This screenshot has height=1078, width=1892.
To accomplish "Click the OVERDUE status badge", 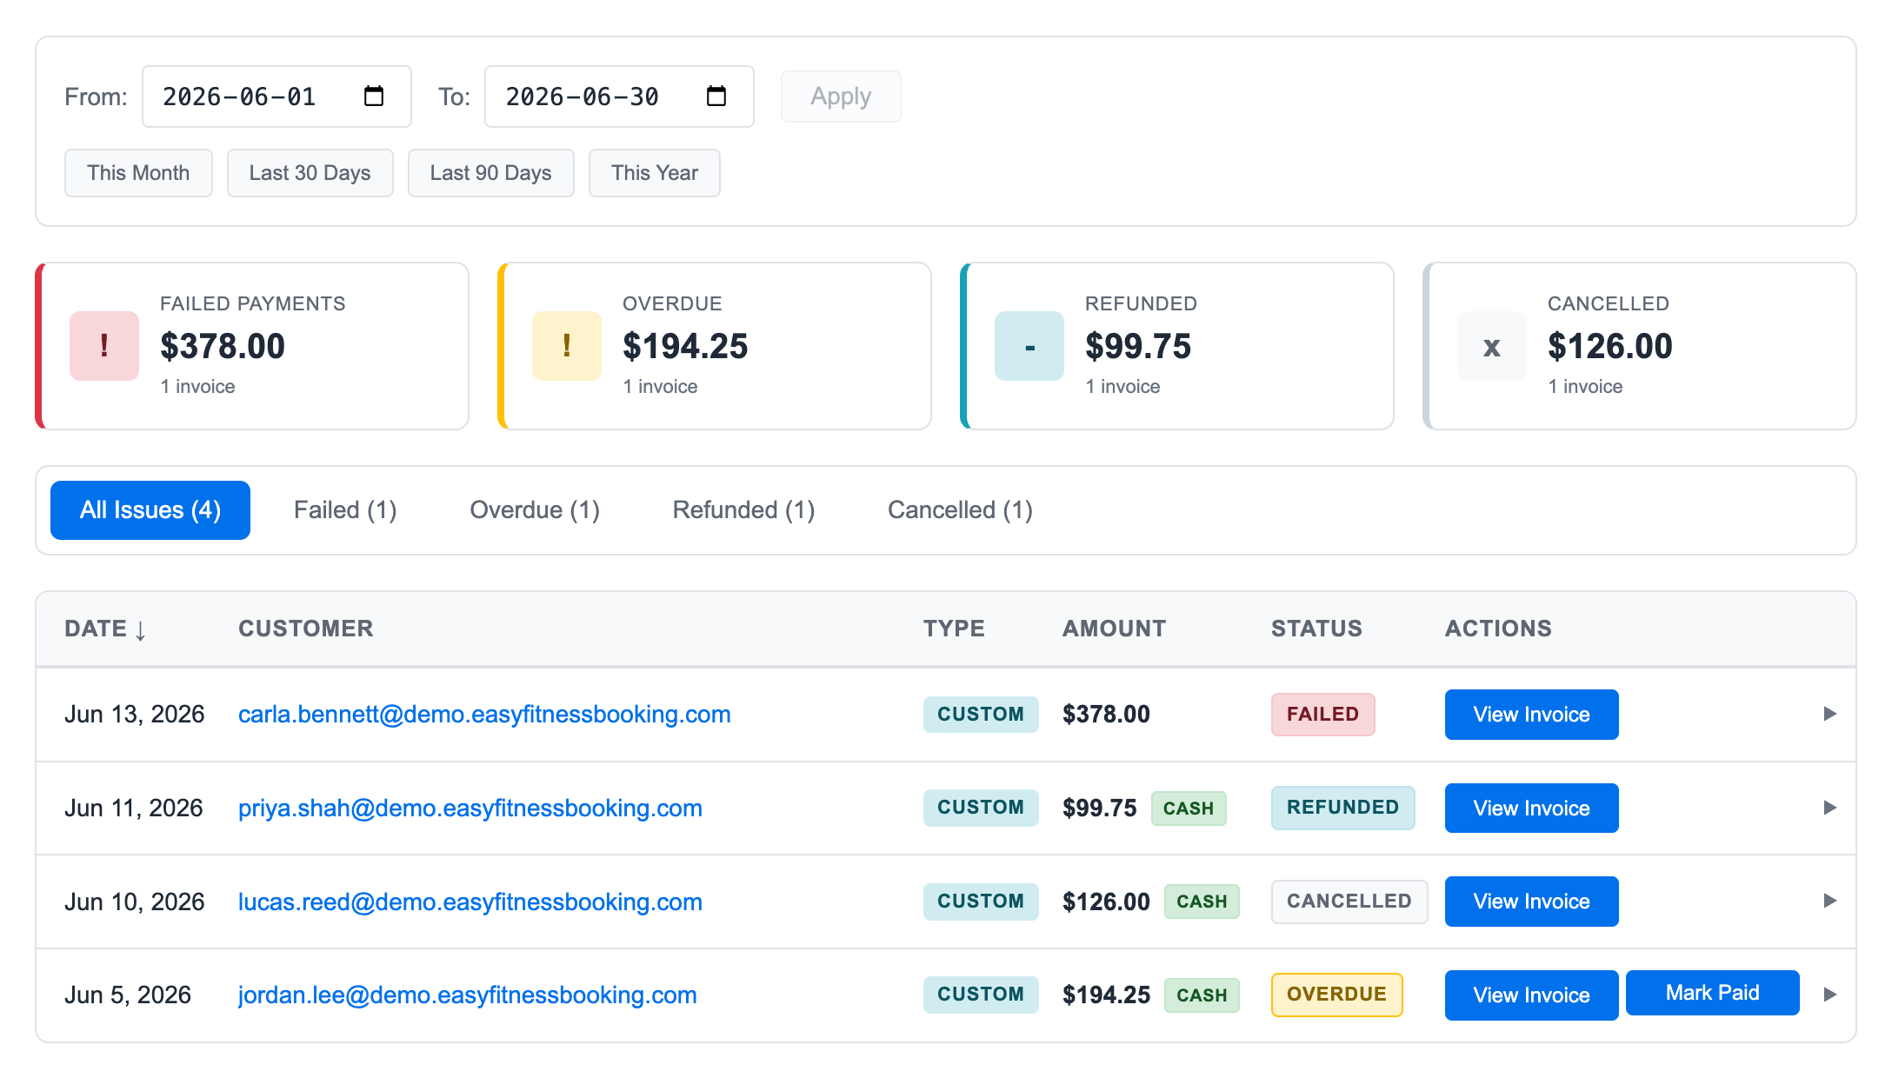I will click(1336, 995).
